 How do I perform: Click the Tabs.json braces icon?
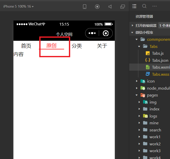click(148, 60)
